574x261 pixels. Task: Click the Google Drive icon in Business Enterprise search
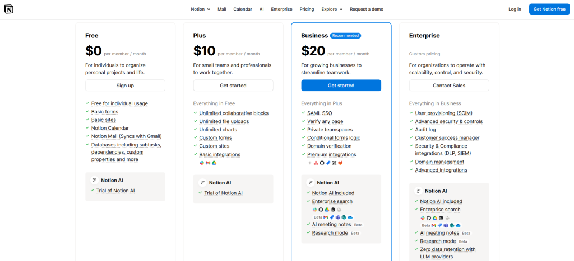(x=327, y=210)
